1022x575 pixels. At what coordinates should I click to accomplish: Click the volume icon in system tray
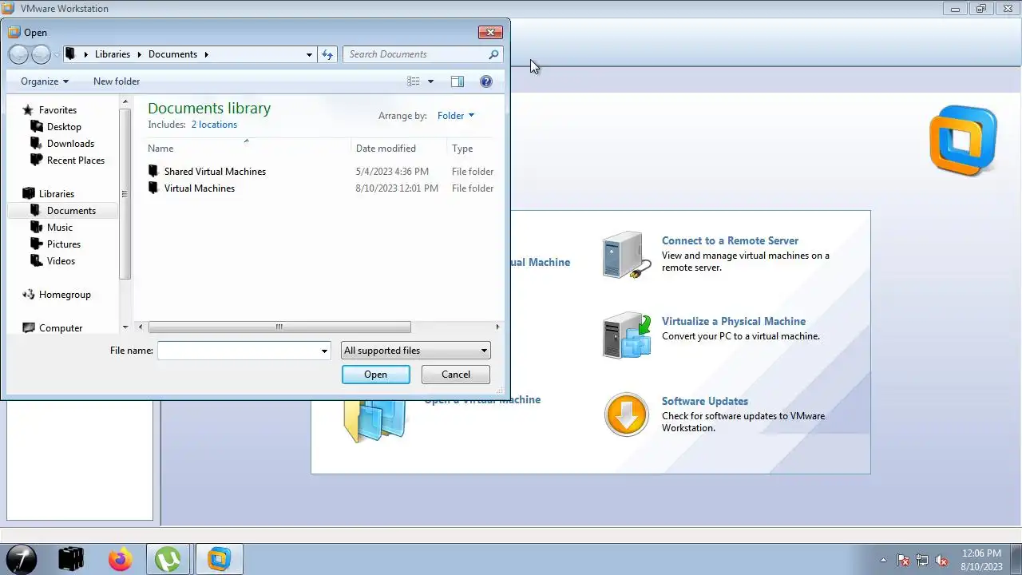(941, 561)
